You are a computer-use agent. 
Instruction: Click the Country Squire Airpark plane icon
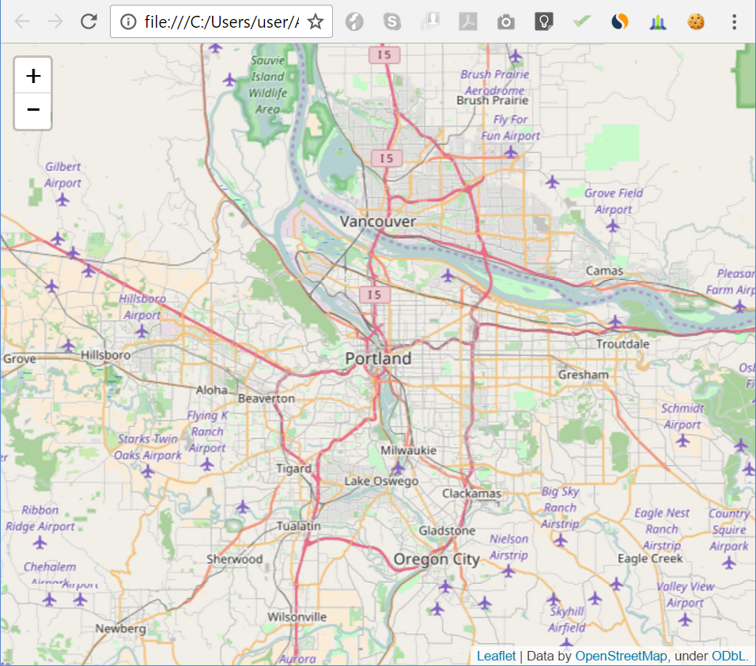pyautogui.click(x=729, y=562)
